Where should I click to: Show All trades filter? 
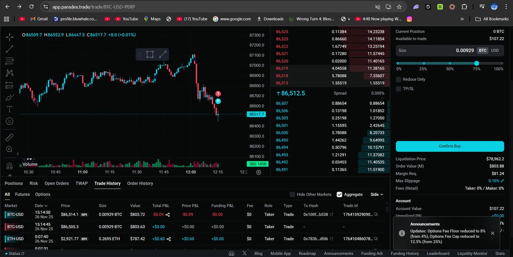7,194
